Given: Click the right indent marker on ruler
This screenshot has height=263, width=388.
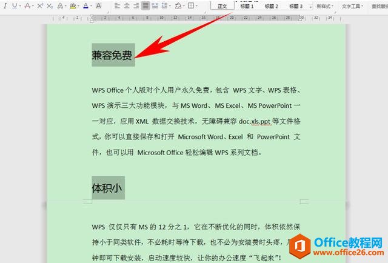Looking at the screenshot, I should point(301,18).
